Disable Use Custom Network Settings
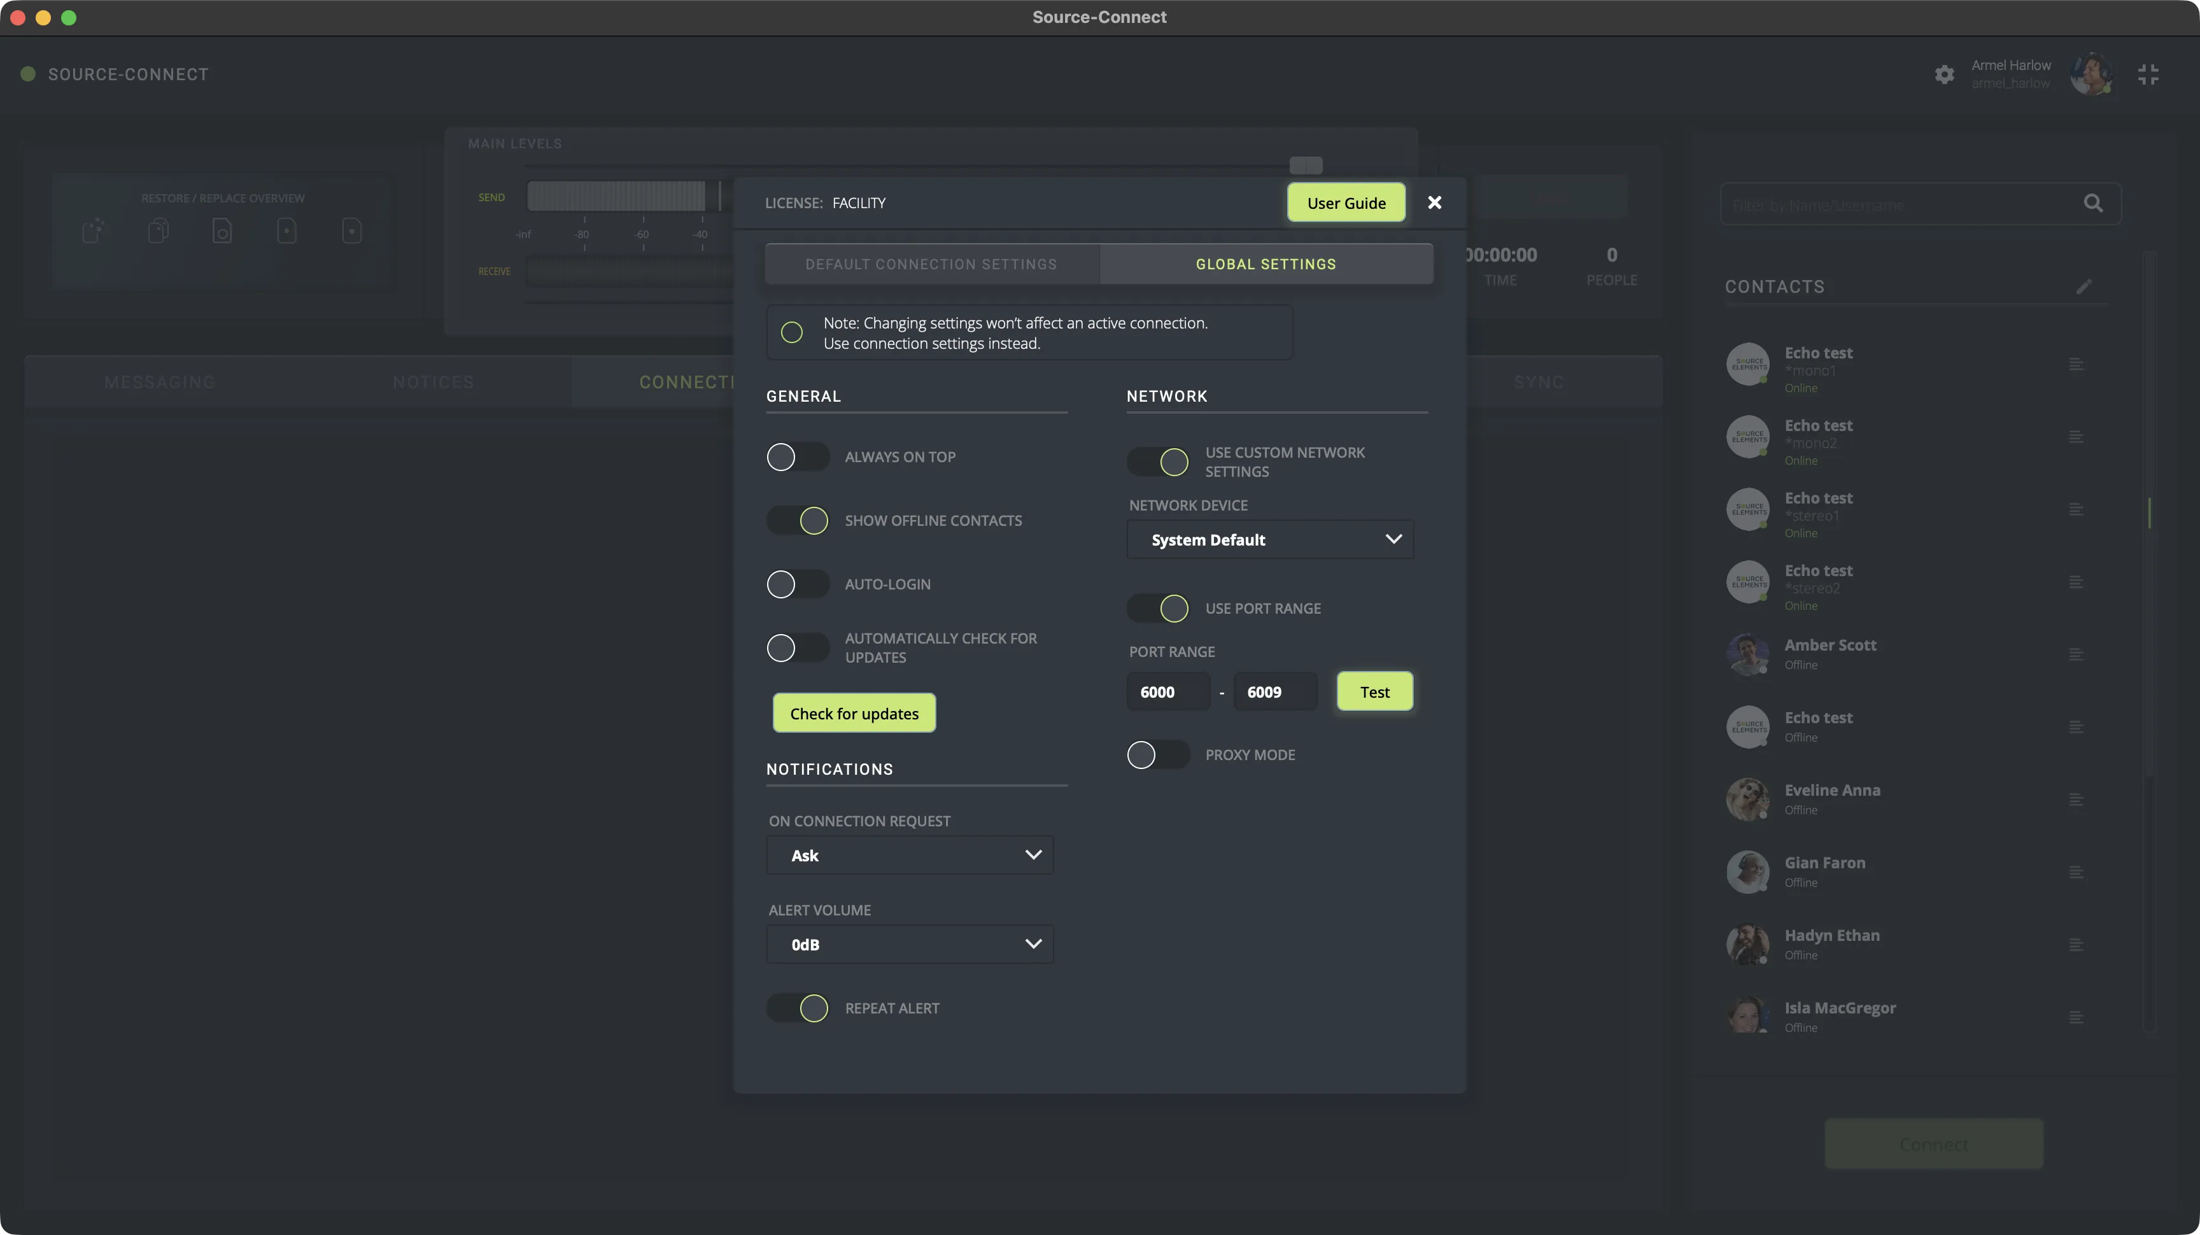The width and height of the screenshot is (2200, 1235). [1157, 462]
